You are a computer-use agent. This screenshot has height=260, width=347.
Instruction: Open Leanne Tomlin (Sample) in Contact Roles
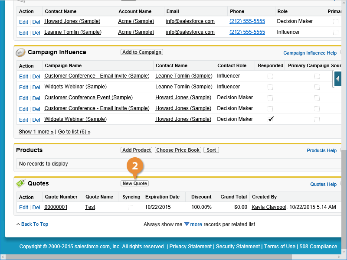73,32
